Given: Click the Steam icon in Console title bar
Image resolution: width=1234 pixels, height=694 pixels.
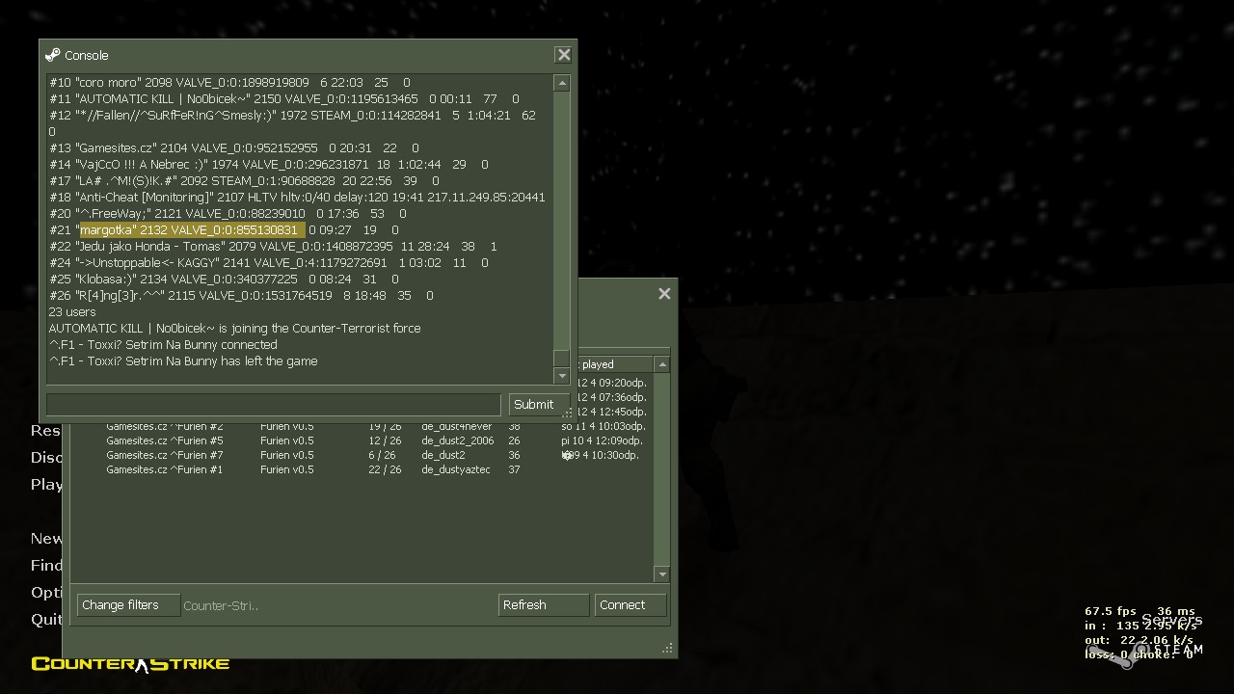Looking at the screenshot, I should click(52, 55).
